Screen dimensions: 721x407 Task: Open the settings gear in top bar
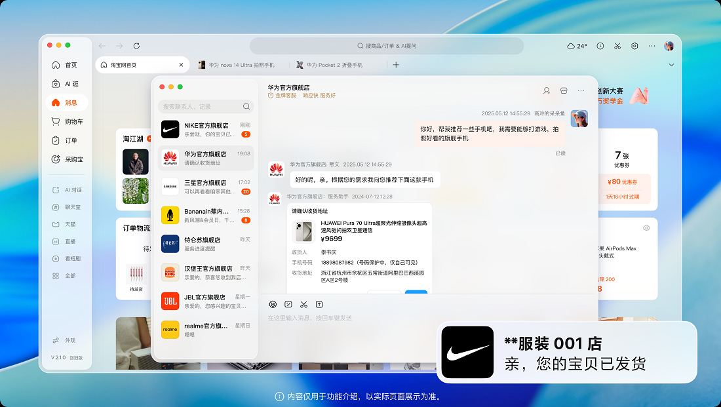click(634, 46)
